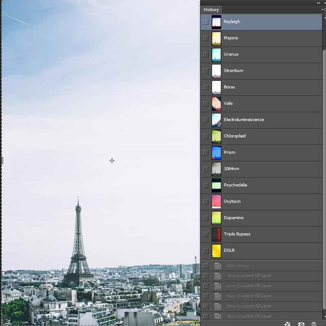Click the document icon beside New Group state
The image size is (326, 326).
point(217,265)
